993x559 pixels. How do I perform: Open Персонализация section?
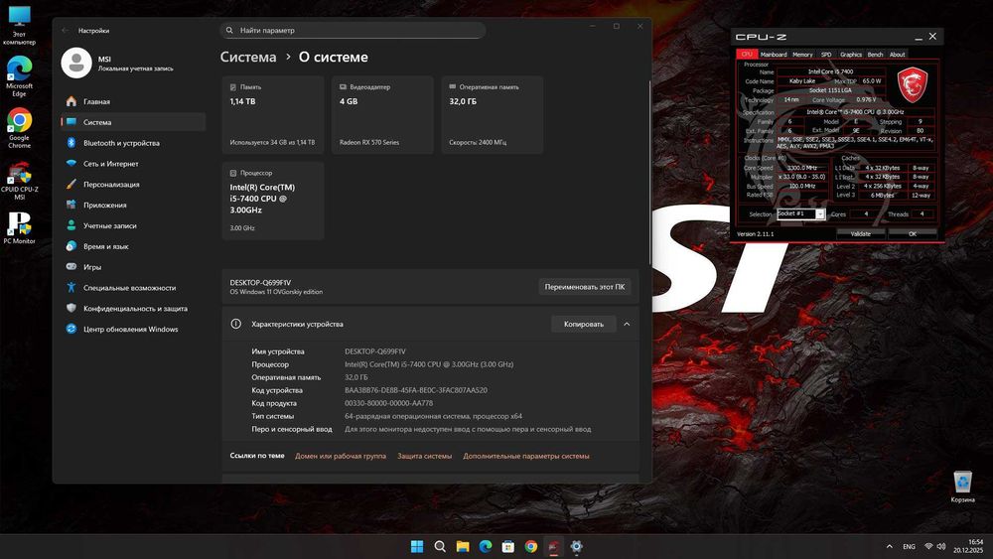(x=133, y=185)
